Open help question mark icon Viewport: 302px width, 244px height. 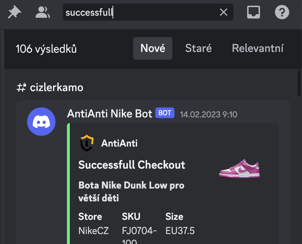tap(282, 12)
